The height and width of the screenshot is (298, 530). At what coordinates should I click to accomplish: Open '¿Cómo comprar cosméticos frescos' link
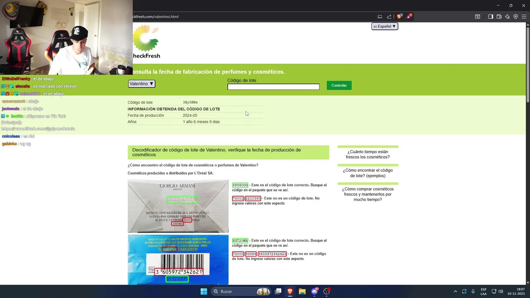pos(368,194)
